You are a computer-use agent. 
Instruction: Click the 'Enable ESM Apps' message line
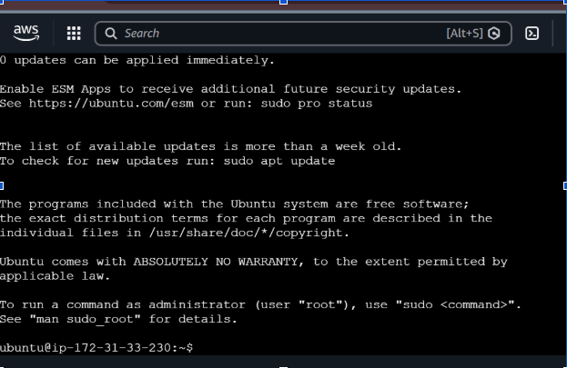230,89
